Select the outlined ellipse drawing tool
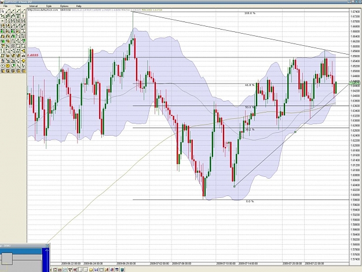 (18, 61)
